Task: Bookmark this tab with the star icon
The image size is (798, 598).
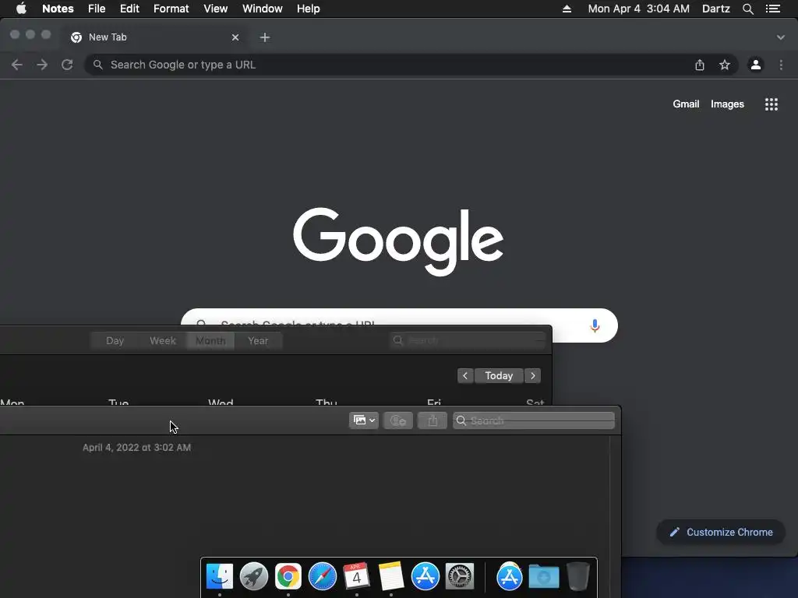Action: coord(725,65)
